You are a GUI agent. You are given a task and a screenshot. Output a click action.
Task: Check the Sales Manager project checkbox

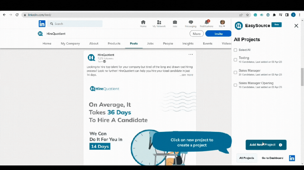pos(235,73)
